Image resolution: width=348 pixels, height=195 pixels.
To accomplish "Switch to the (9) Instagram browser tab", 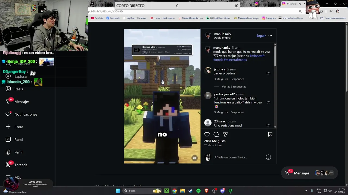I will click(294, 4).
